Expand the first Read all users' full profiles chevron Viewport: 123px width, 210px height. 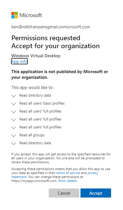point(14,112)
